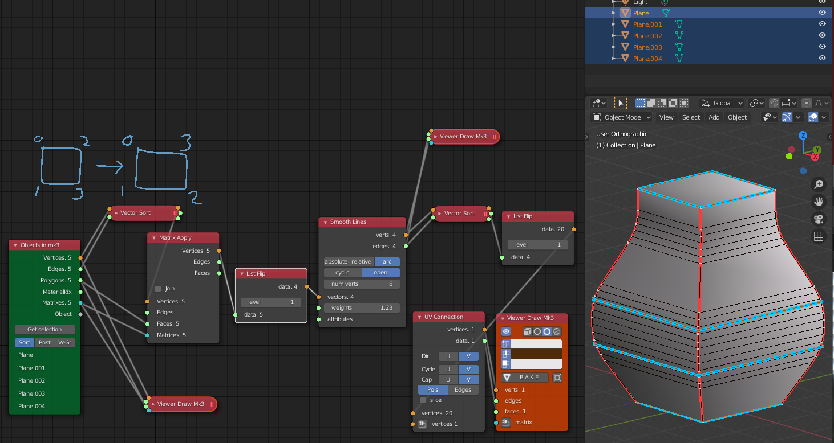
Task: Open the snapping options dropdown
Action: [790, 103]
